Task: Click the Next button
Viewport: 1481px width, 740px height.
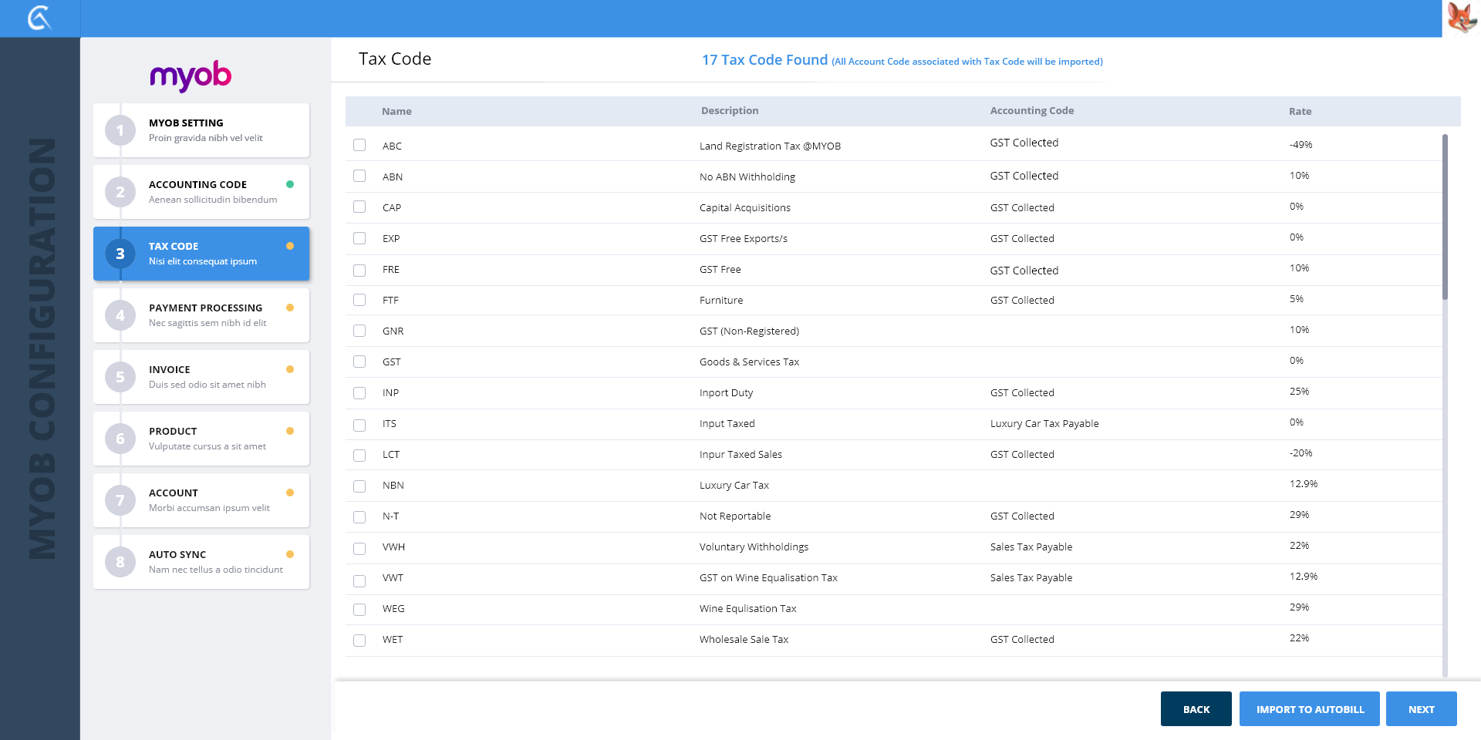Action: [x=1421, y=709]
